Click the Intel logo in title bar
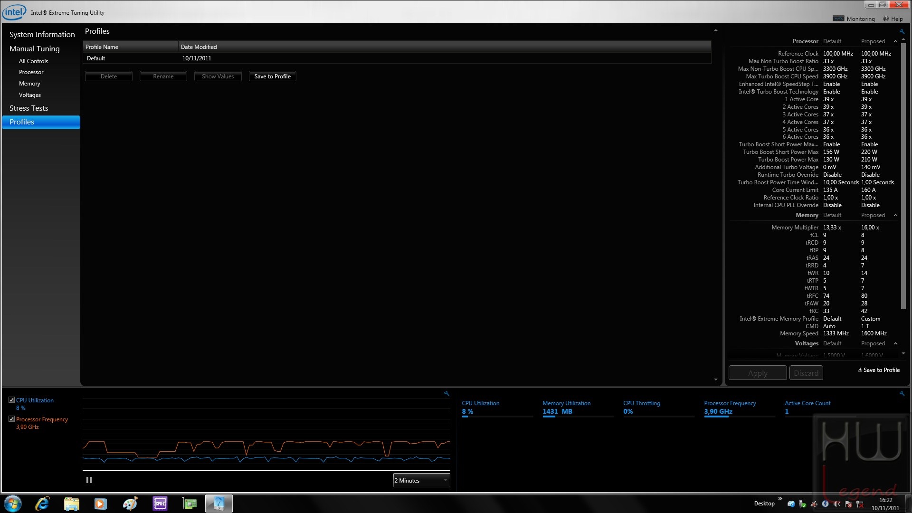The image size is (912, 513). click(x=14, y=12)
